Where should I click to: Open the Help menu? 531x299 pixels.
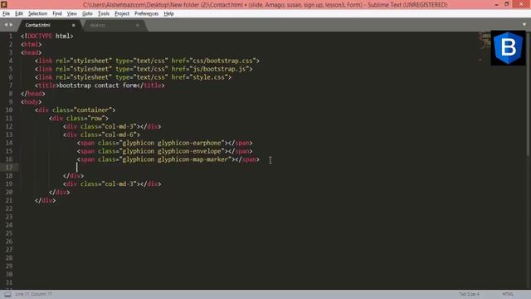[168, 13]
